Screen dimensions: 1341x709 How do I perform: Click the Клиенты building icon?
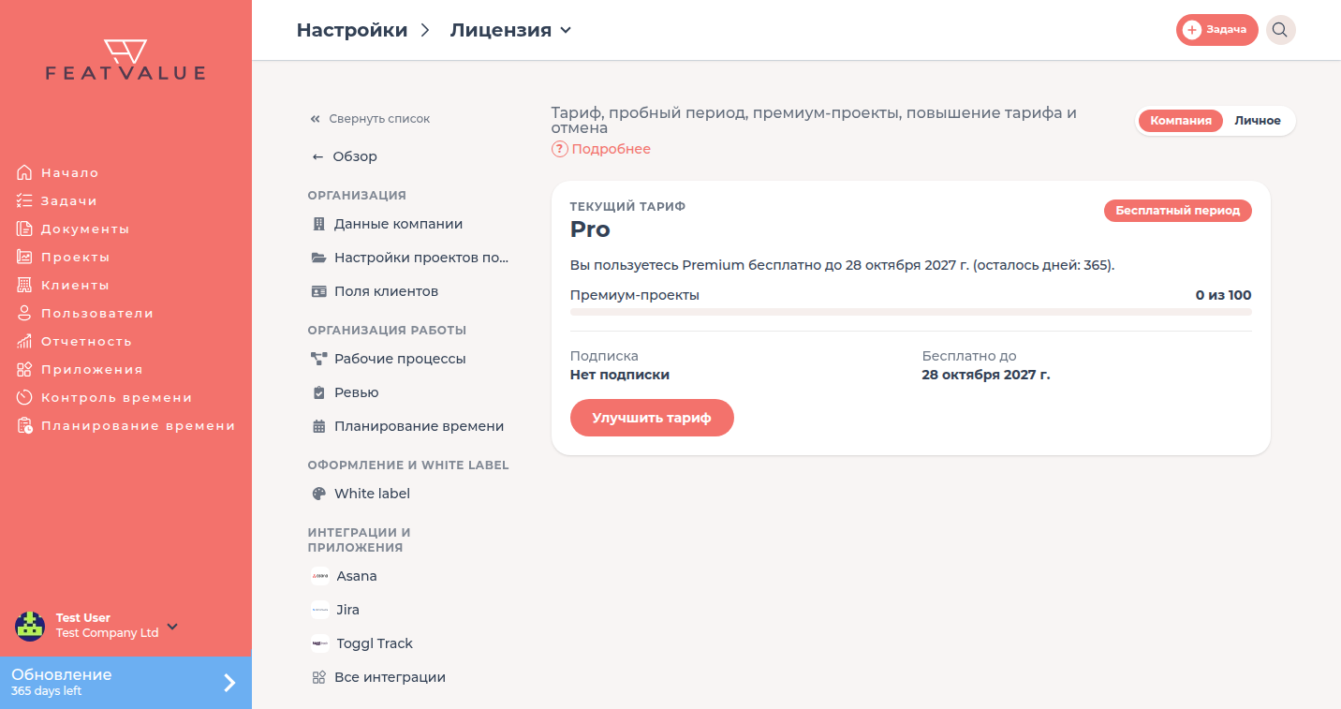(24, 285)
